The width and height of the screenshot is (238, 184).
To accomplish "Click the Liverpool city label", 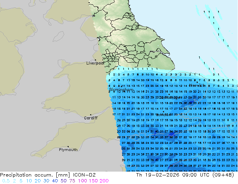I will pyautogui.click(x=95, y=63).
